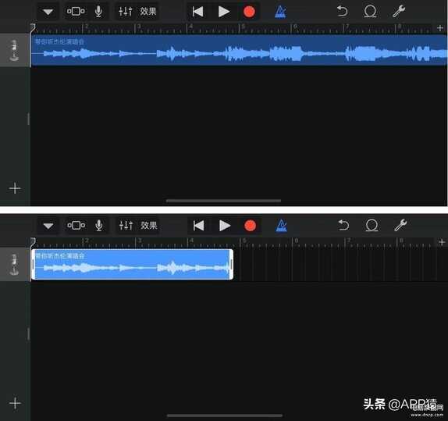
Task: Tap the microphone icon in top toolbar
Action: (98, 12)
